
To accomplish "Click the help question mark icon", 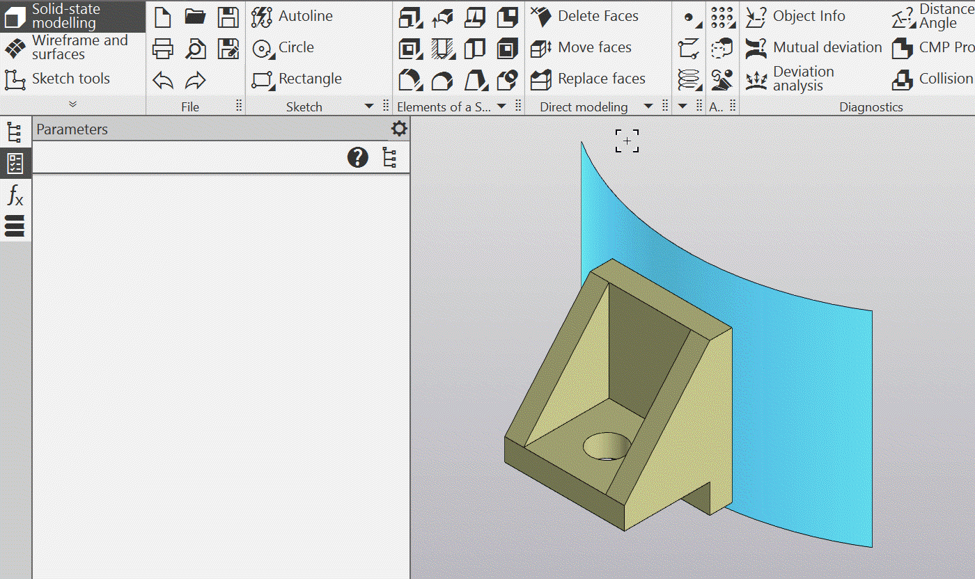I will (358, 158).
